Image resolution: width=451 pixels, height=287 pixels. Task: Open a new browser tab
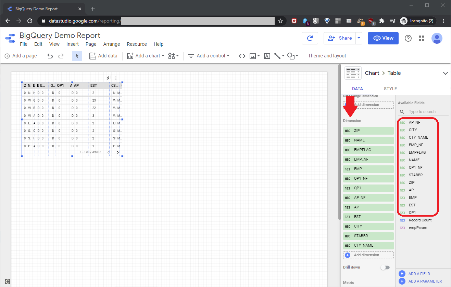click(x=93, y=9)
